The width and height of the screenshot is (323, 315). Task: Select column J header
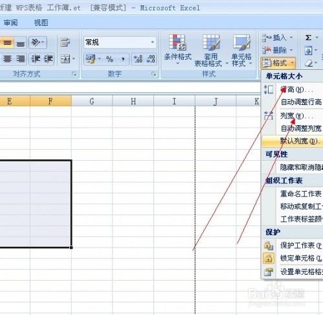click(x=216, y=101)
